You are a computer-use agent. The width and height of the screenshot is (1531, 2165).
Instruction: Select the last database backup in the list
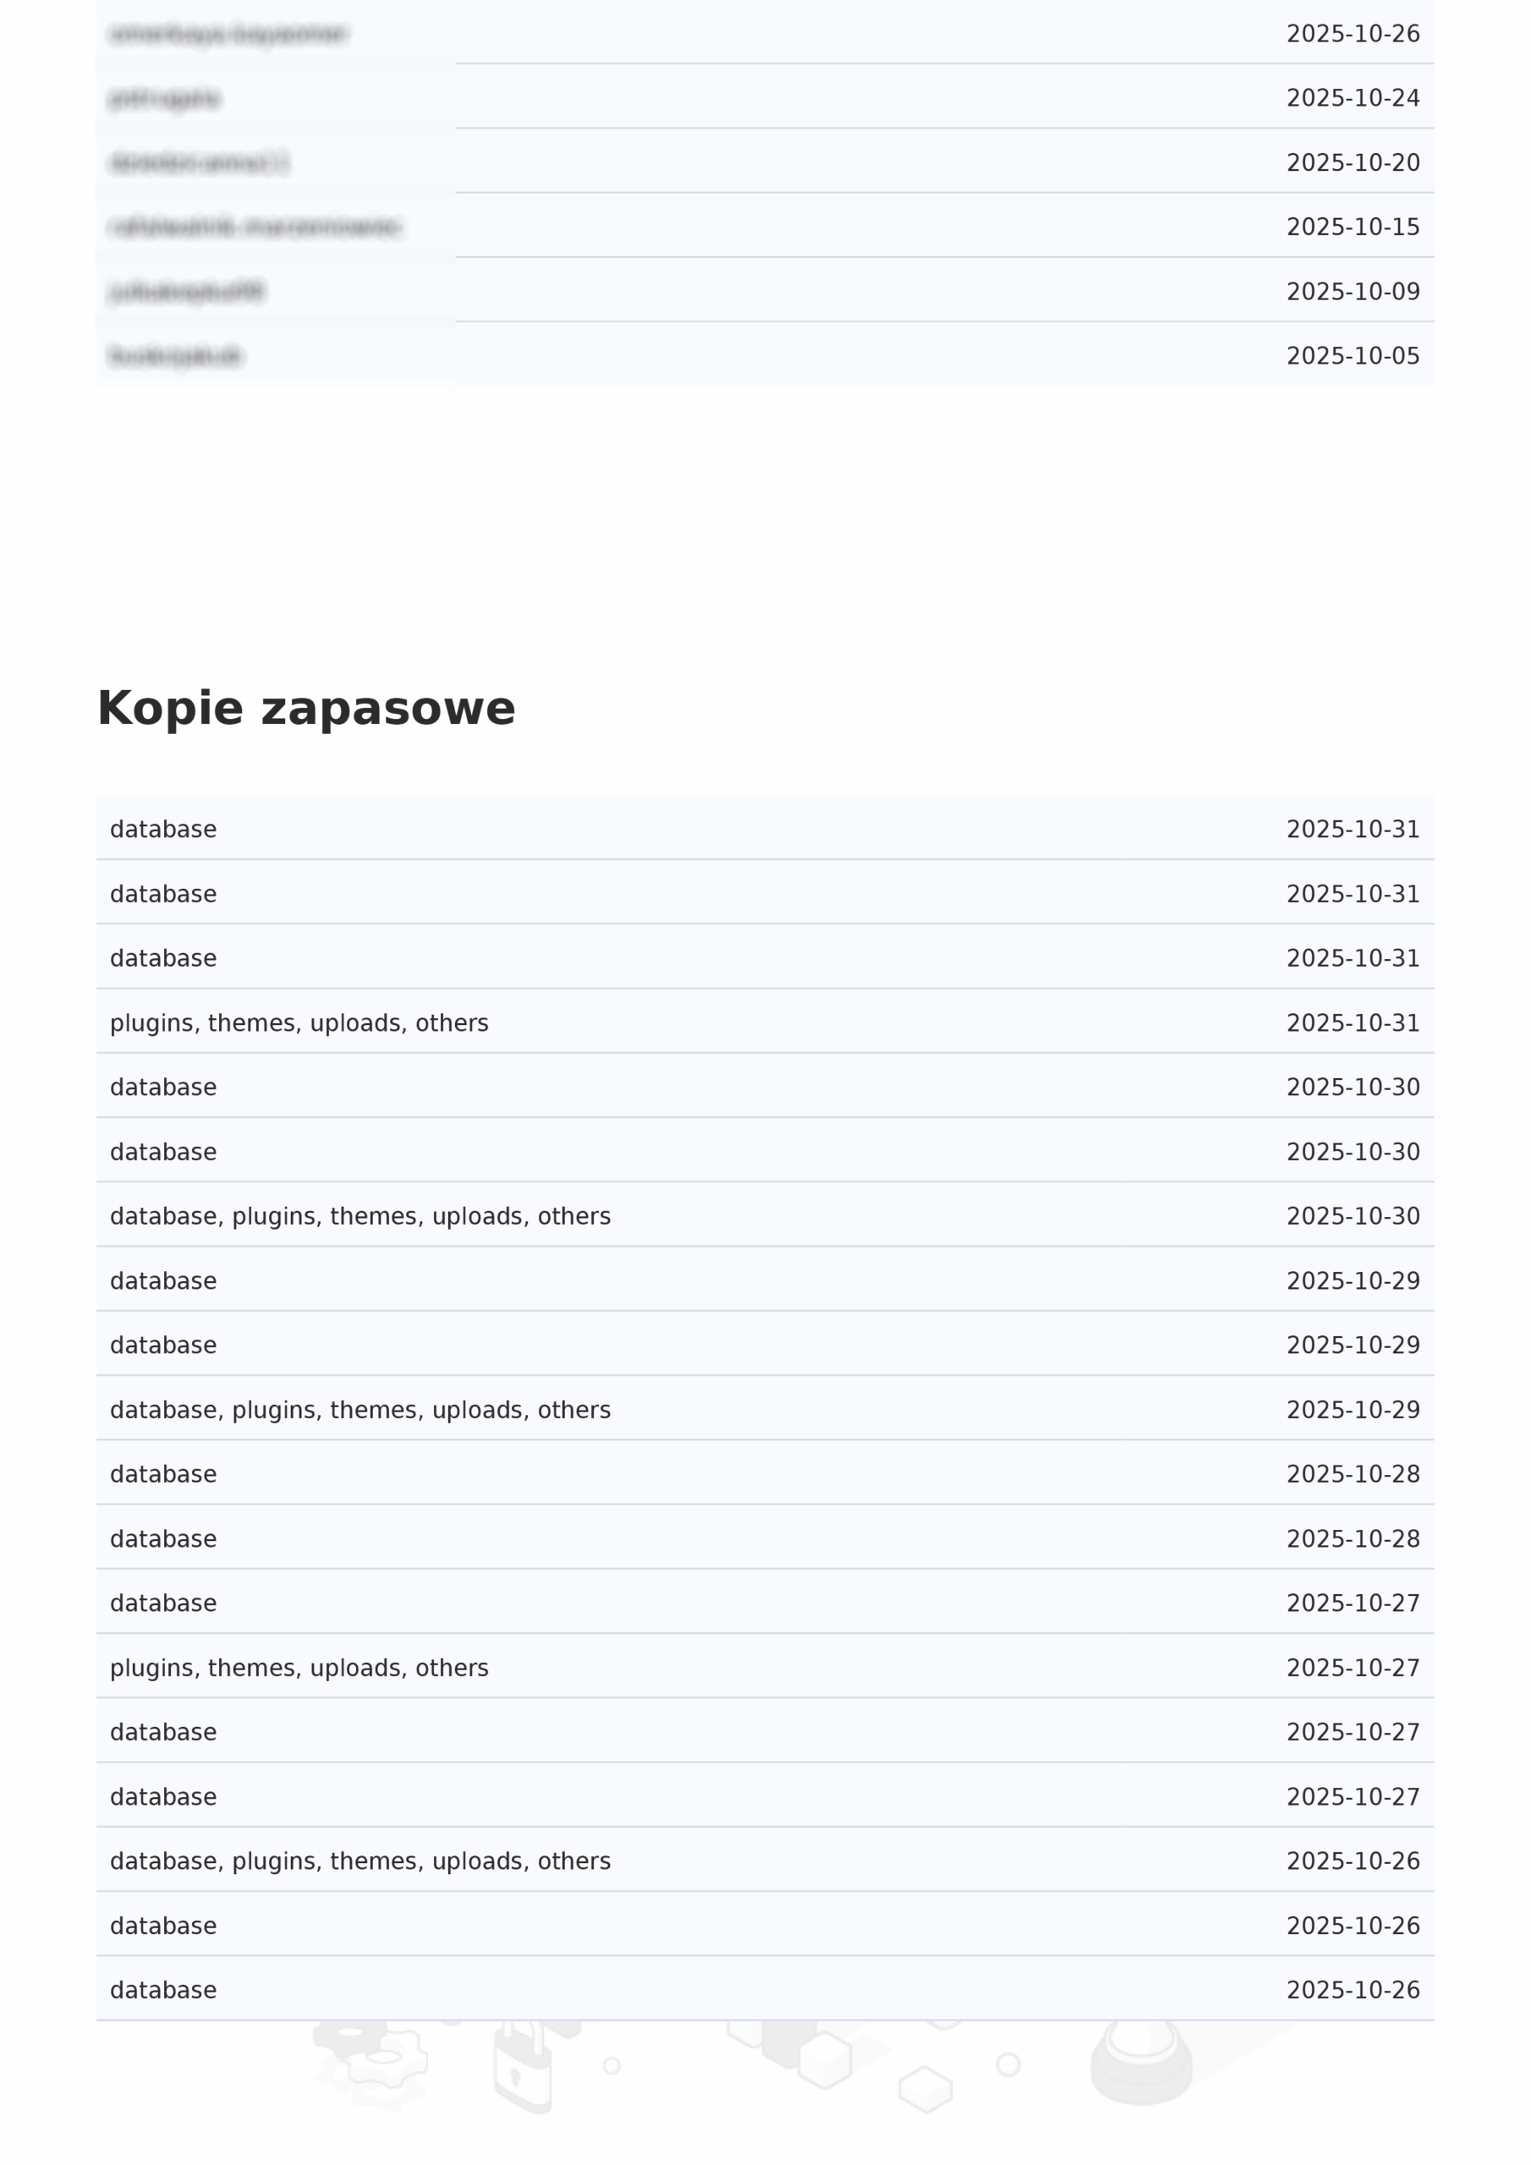(x=163, y=1990)
